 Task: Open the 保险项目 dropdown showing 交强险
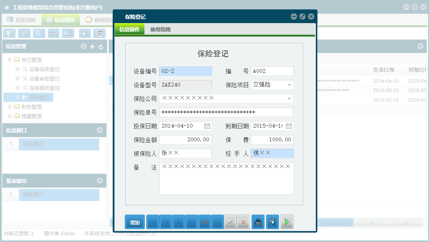[290, 85]
